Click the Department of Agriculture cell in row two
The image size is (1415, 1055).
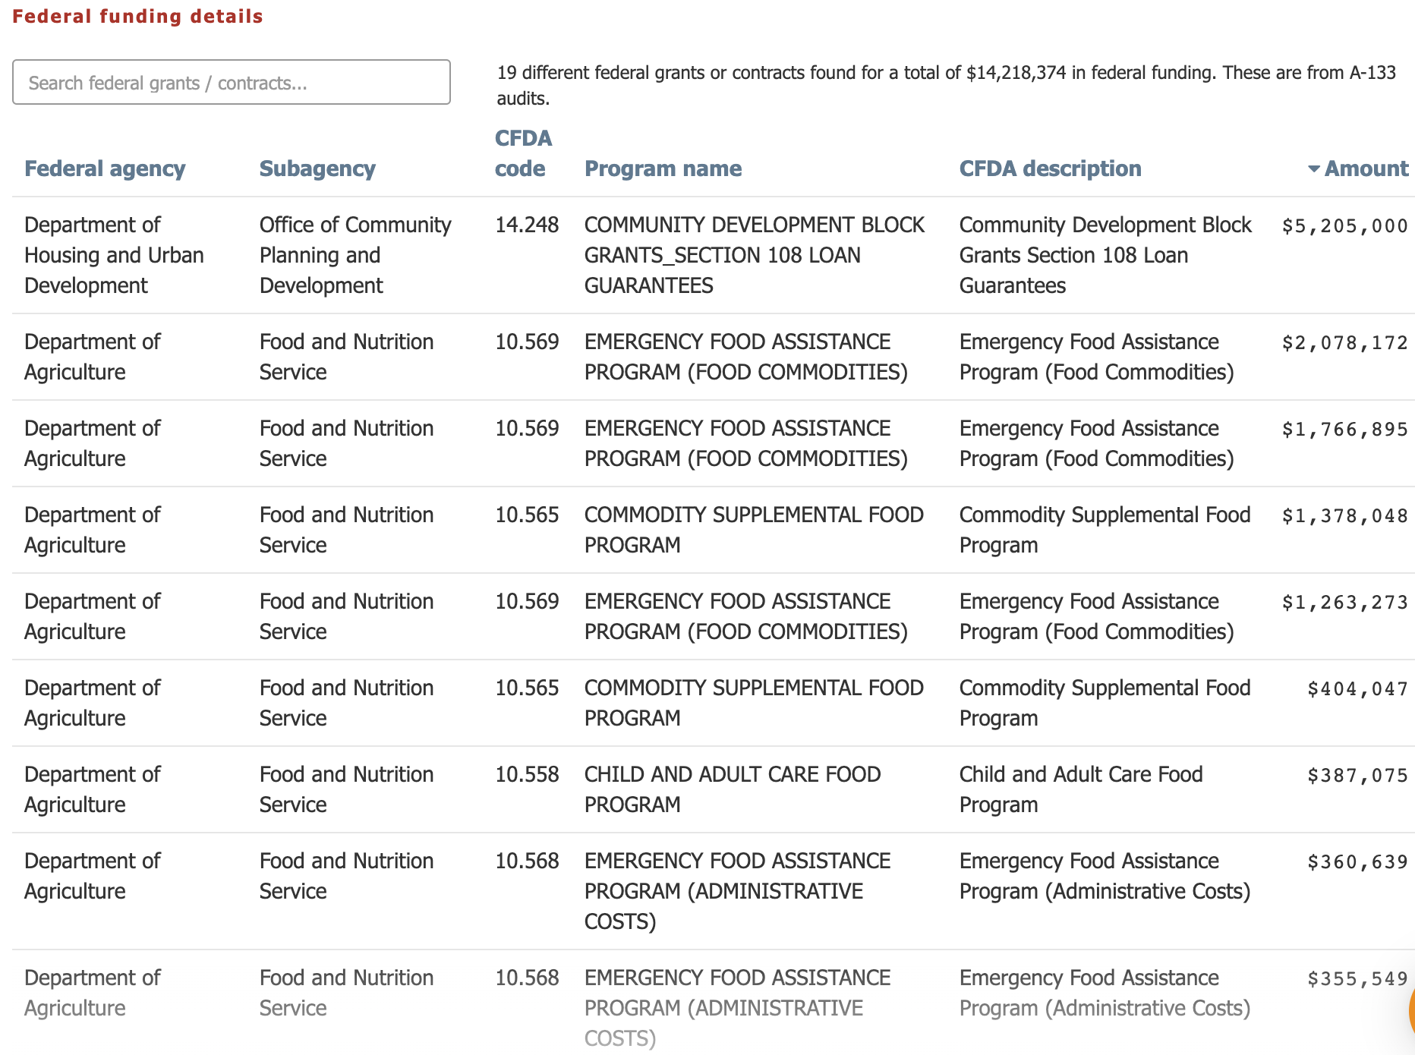click(93, 357)
